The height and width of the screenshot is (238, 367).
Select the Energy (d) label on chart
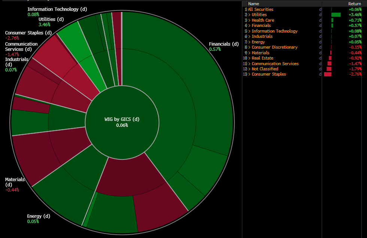point(38,216)
